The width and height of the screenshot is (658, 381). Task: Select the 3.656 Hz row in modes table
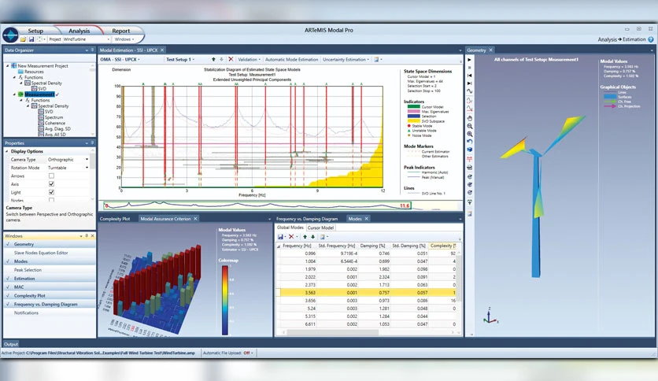368,301
